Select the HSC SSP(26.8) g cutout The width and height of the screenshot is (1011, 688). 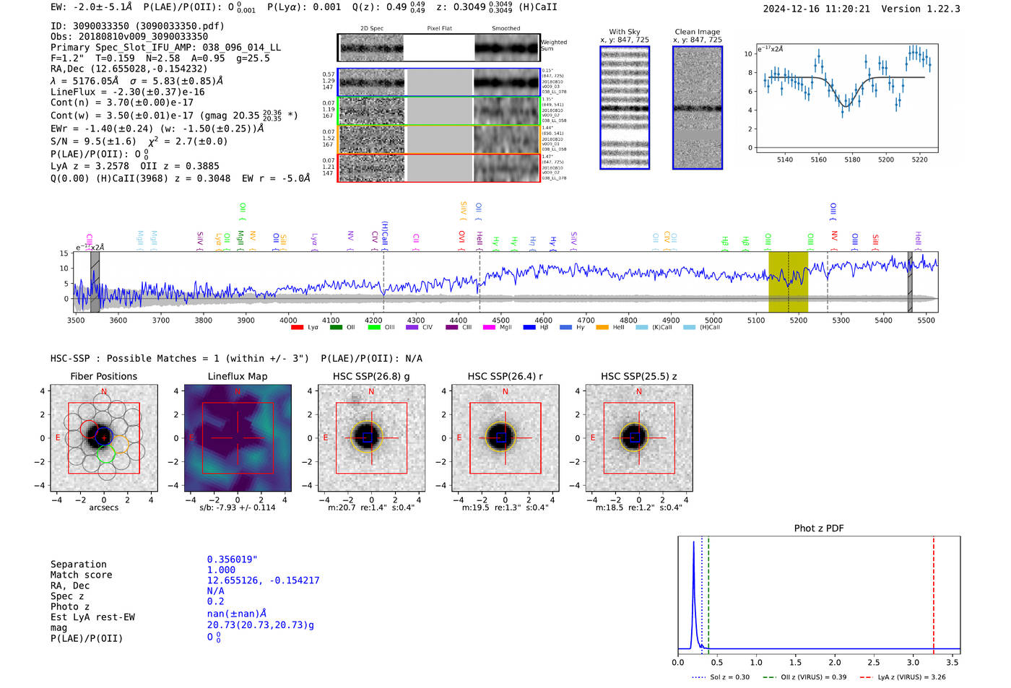point(371,438)
